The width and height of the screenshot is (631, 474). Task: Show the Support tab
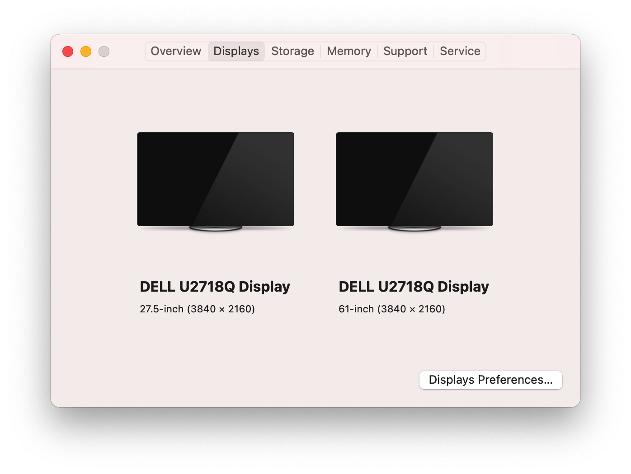point(405,51)
